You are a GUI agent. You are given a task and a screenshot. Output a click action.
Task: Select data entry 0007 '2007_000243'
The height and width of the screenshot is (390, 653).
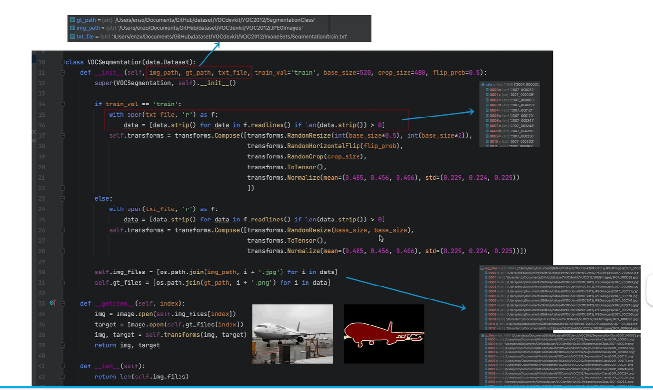510,126
